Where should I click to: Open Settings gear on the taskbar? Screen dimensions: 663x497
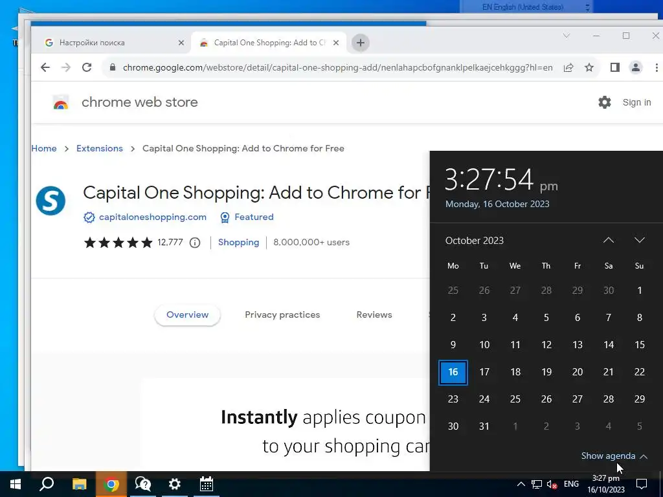click(x=175, y=484)
